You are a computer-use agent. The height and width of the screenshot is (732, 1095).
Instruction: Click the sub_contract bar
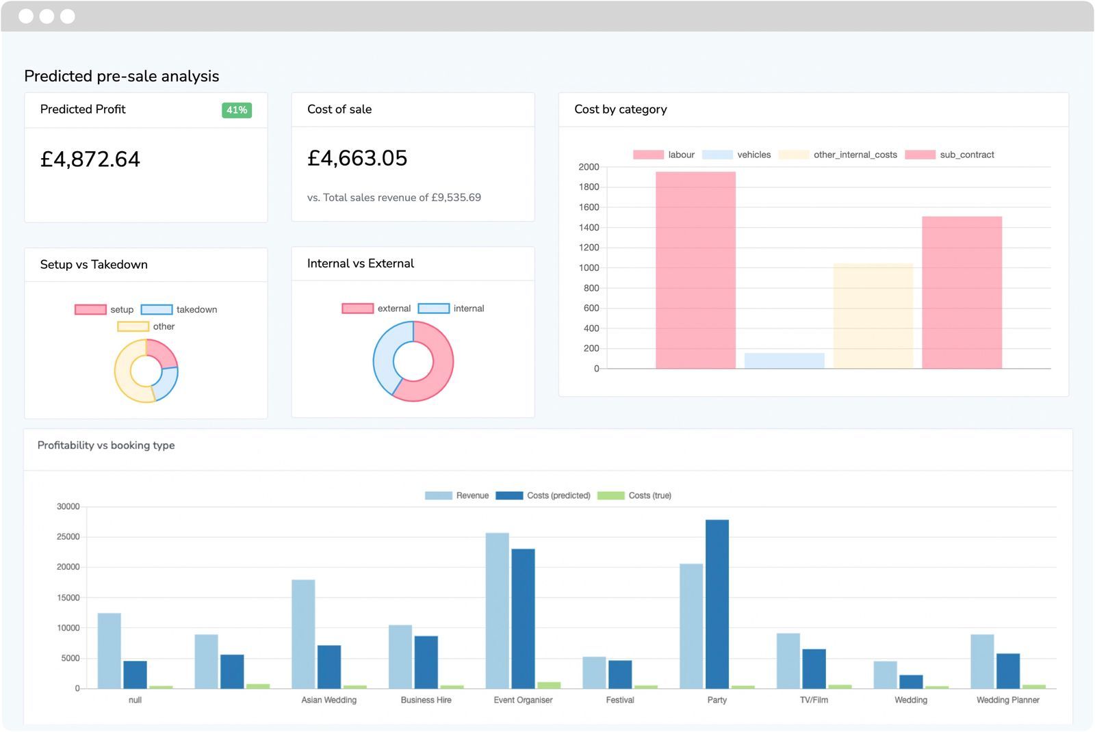pyautogui.click(x=962, y=293)
